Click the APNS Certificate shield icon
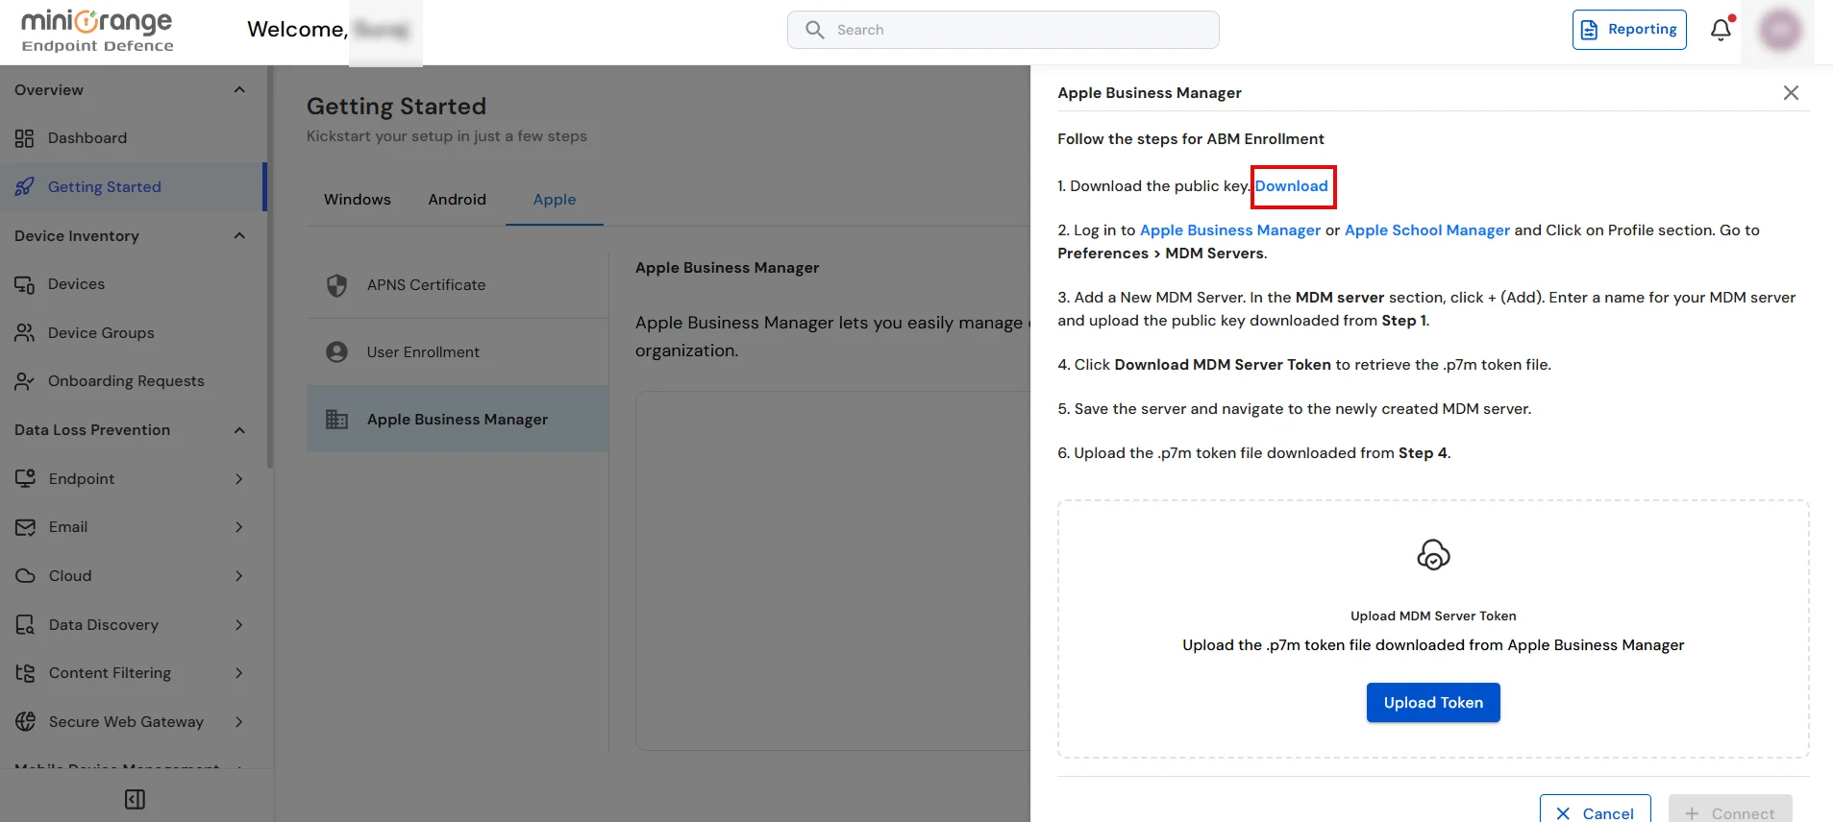This screenshot has width=1833, height=822. [x=336, y=285]
